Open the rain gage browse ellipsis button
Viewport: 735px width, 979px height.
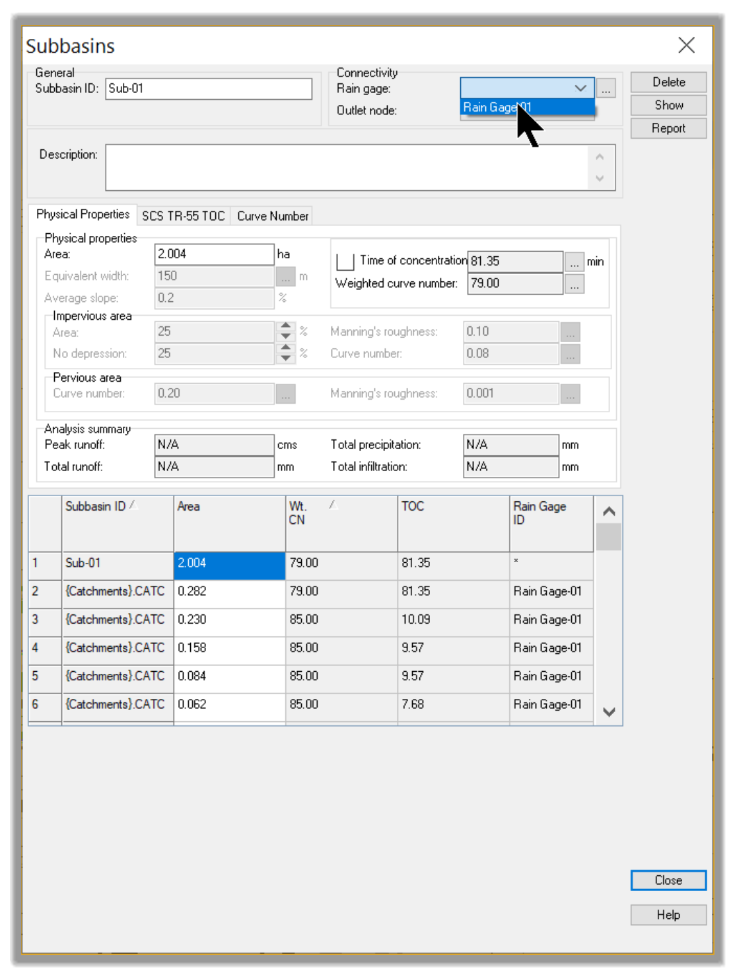(606, 88)
